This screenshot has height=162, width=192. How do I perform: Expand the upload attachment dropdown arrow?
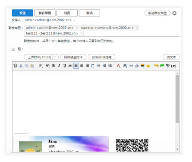55,57
